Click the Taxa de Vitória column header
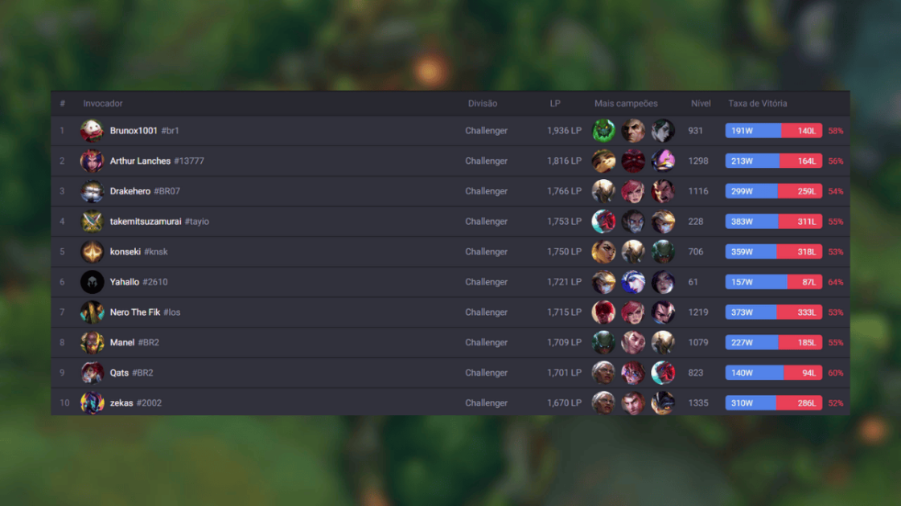The width and height of the screenshot is (901, 506). click(757, 104)
